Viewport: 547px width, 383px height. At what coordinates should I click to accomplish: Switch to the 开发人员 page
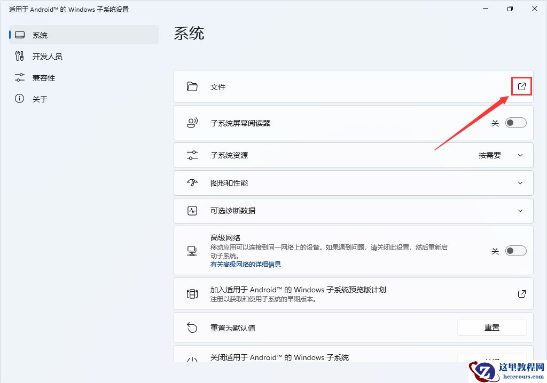point(43,55)
